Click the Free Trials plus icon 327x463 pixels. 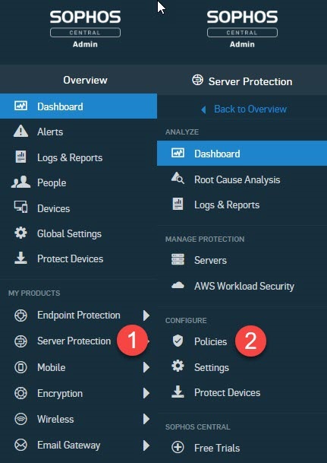coord(178,447)
